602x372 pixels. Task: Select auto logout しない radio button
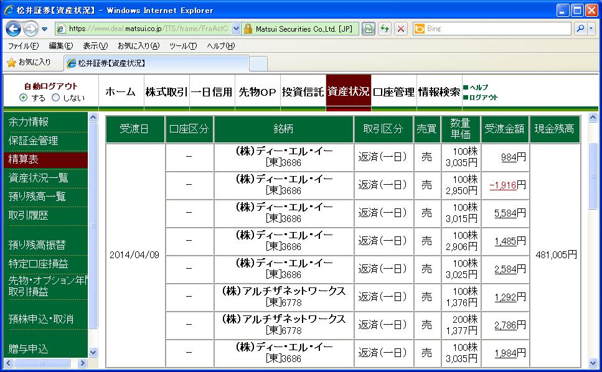pyautogui.click(x=55, y=98)
